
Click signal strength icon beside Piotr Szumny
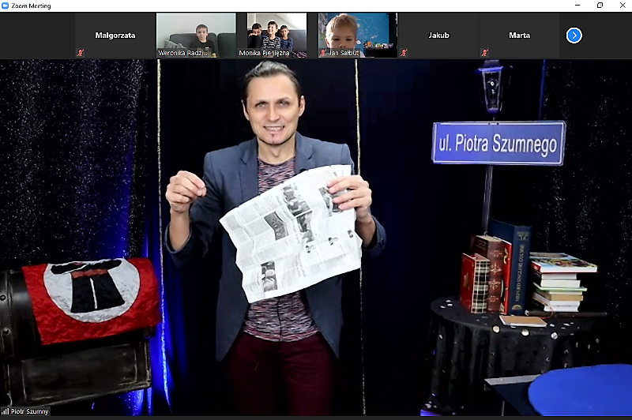[6, 411]
